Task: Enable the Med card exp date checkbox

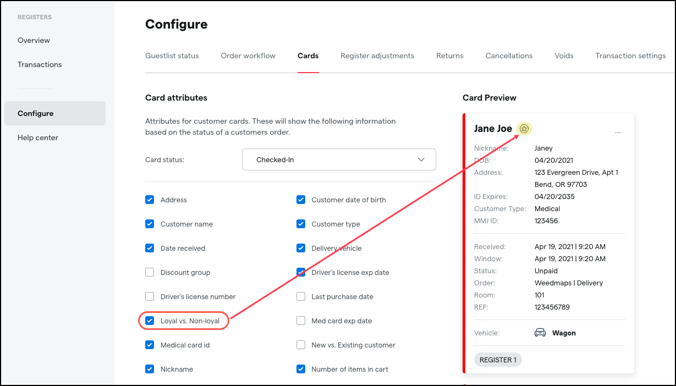Action: pyautogui.click(x=301, y=321)
